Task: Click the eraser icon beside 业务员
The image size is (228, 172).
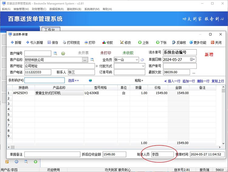Action: coord(142,60)
